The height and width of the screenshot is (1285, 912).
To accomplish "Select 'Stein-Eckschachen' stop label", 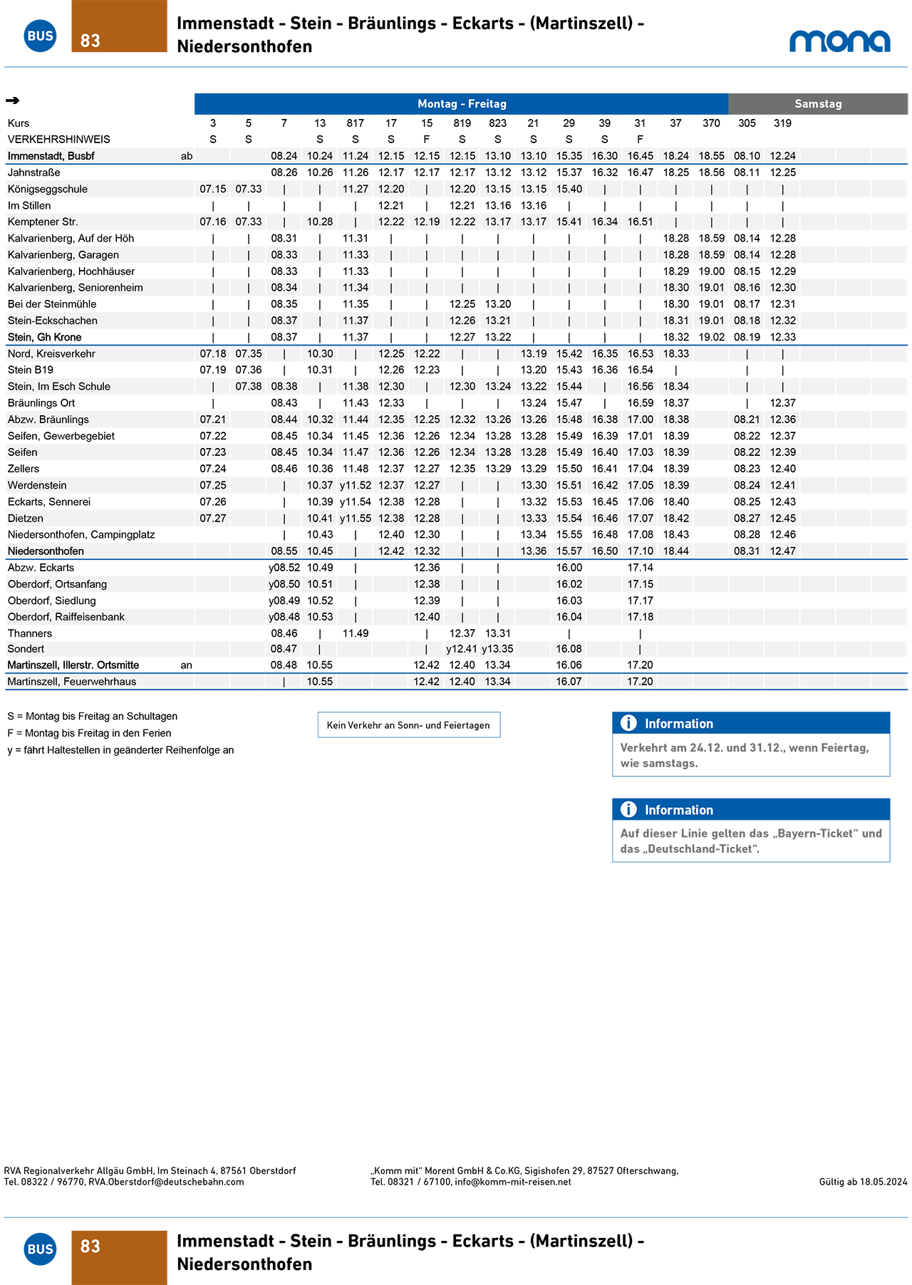I will (53, 321).
